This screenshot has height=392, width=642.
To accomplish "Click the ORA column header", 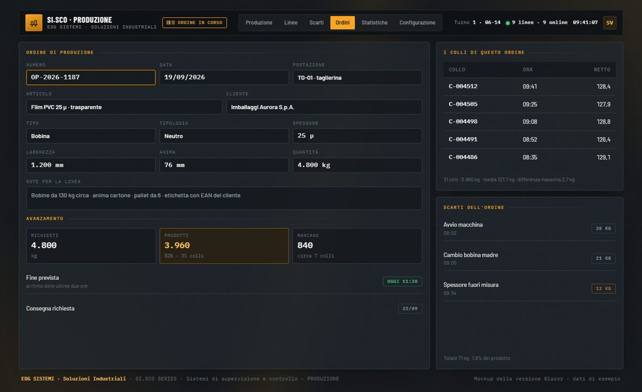I will (x=528, y=70).
